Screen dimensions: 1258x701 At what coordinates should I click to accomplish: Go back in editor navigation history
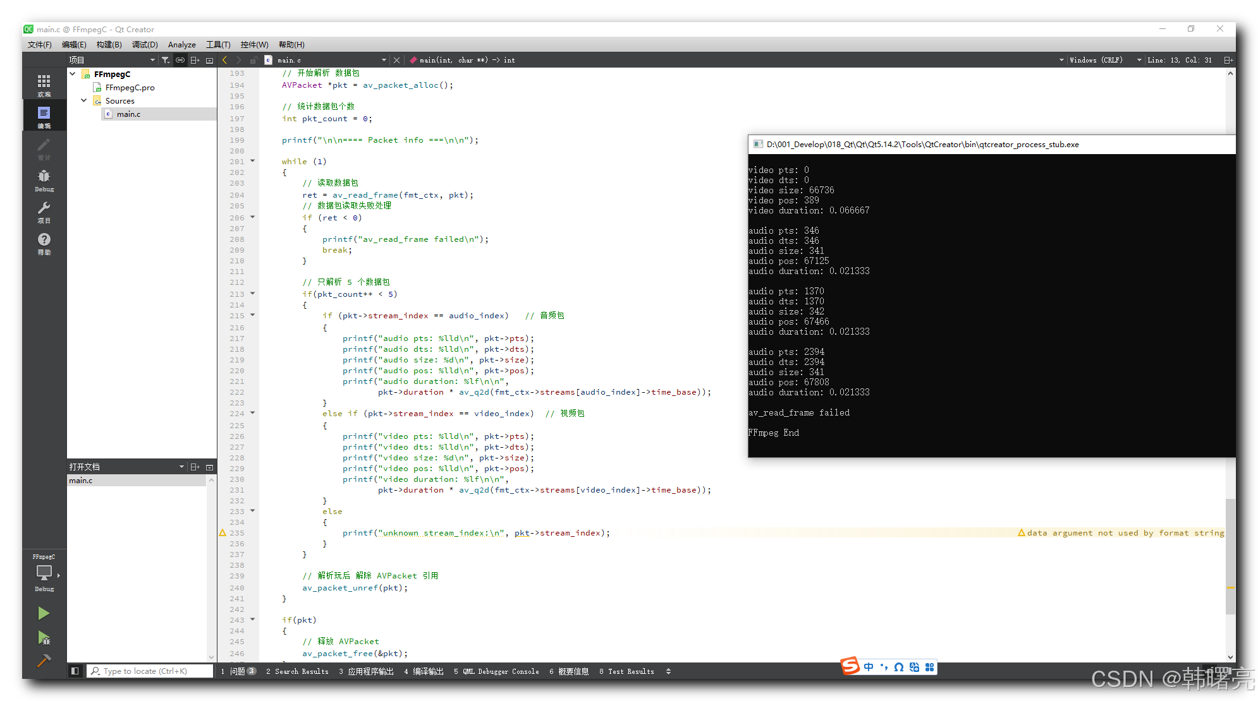pos(225,60)
